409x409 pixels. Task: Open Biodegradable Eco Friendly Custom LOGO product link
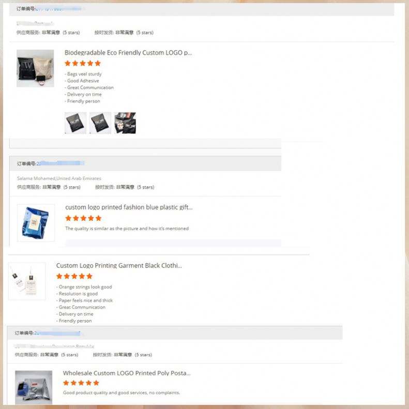pos(128,53)
